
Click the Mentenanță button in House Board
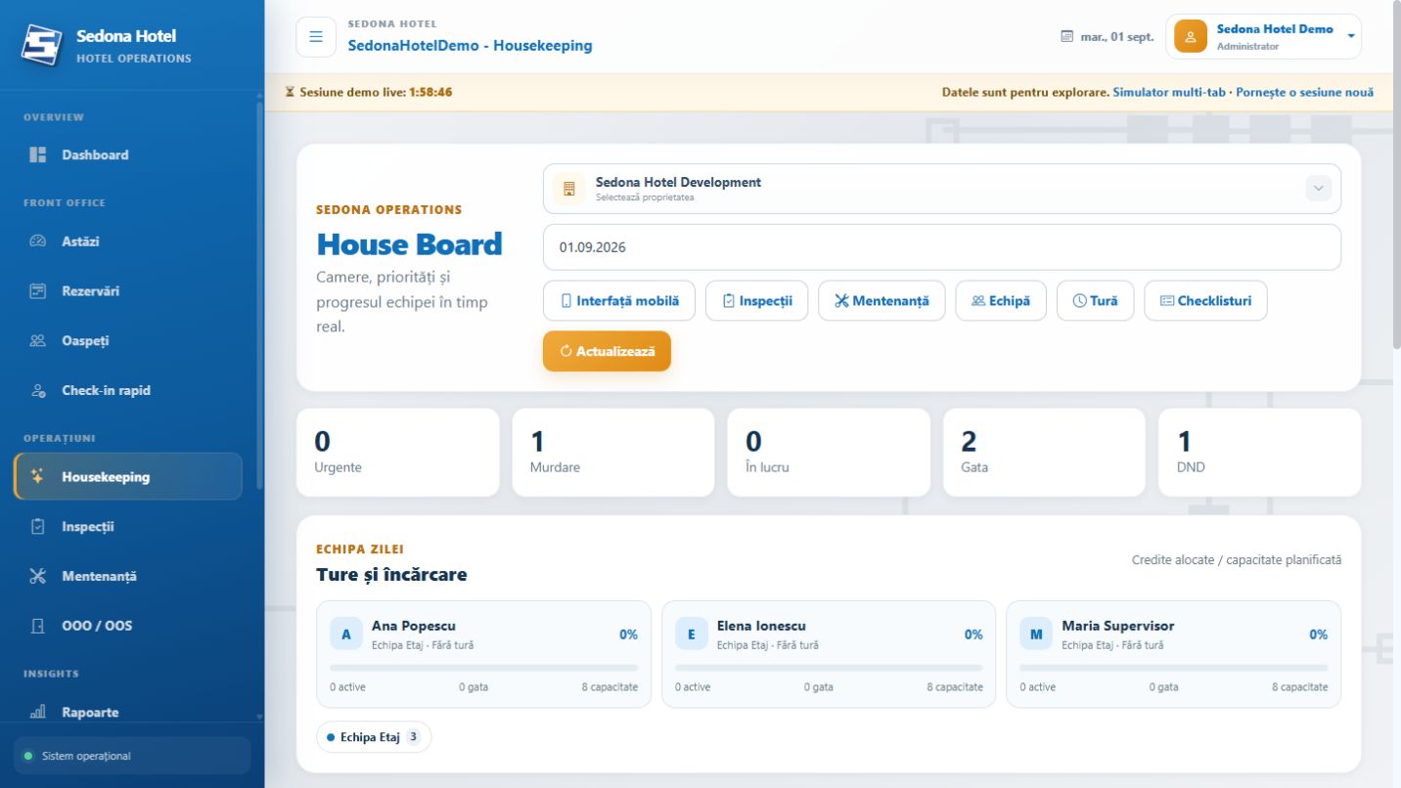(x=881, y=301)
